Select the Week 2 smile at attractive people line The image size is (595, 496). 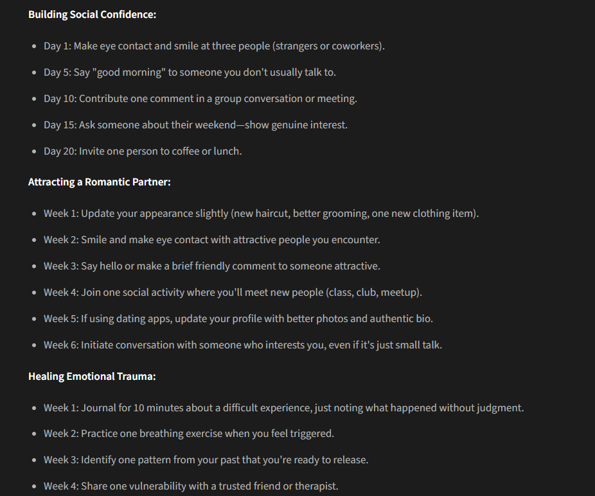point(211,240)
